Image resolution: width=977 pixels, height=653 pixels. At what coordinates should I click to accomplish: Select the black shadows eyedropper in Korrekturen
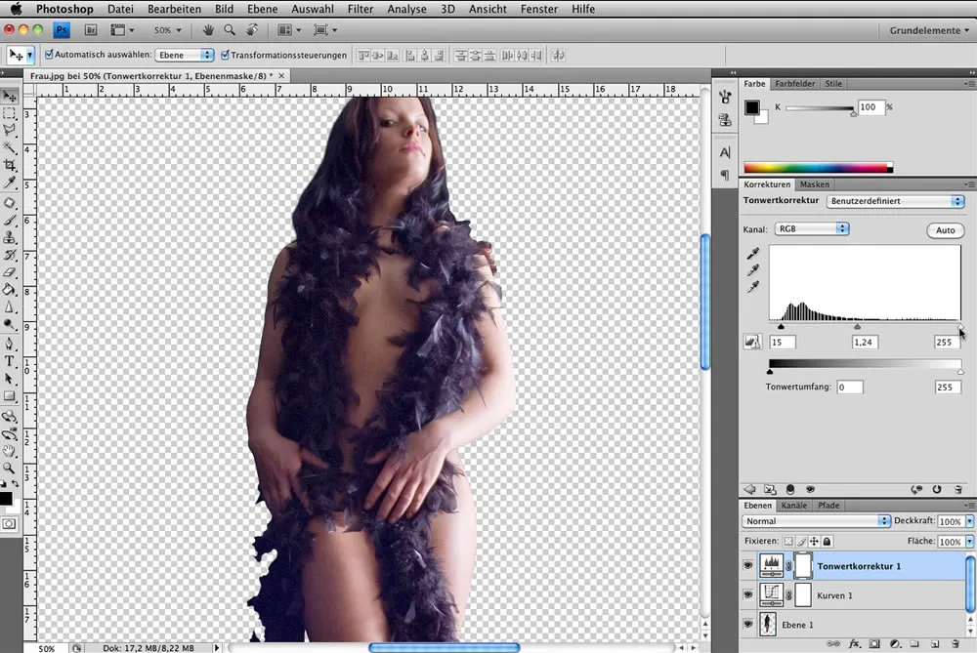pyautogui.click(x=753, y=253)
